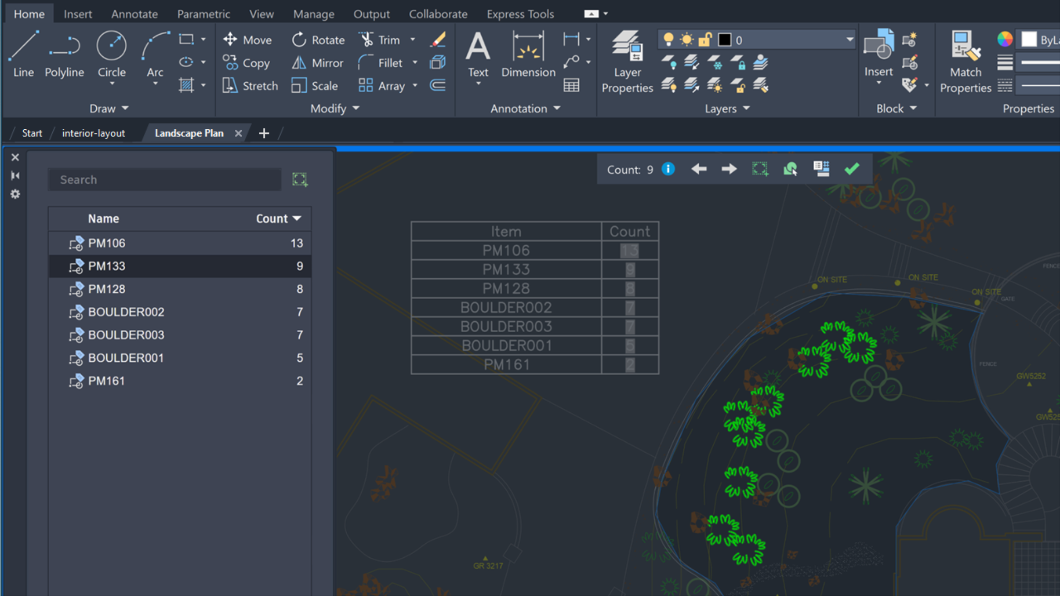Open the layer selection dropdown
Screen dimensions: 1060x596
point(849,39)
